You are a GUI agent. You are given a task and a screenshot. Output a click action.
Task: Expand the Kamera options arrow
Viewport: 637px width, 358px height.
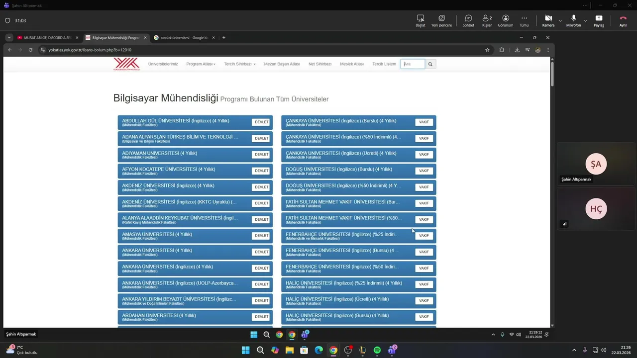(x=560, y=20)
